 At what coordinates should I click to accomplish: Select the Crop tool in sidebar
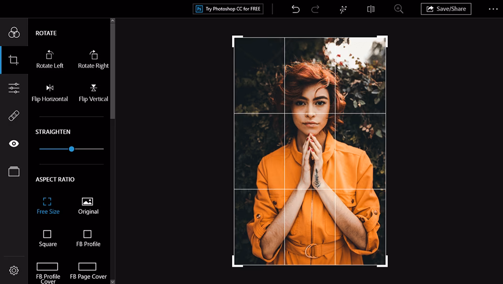(x=14, y=60)
